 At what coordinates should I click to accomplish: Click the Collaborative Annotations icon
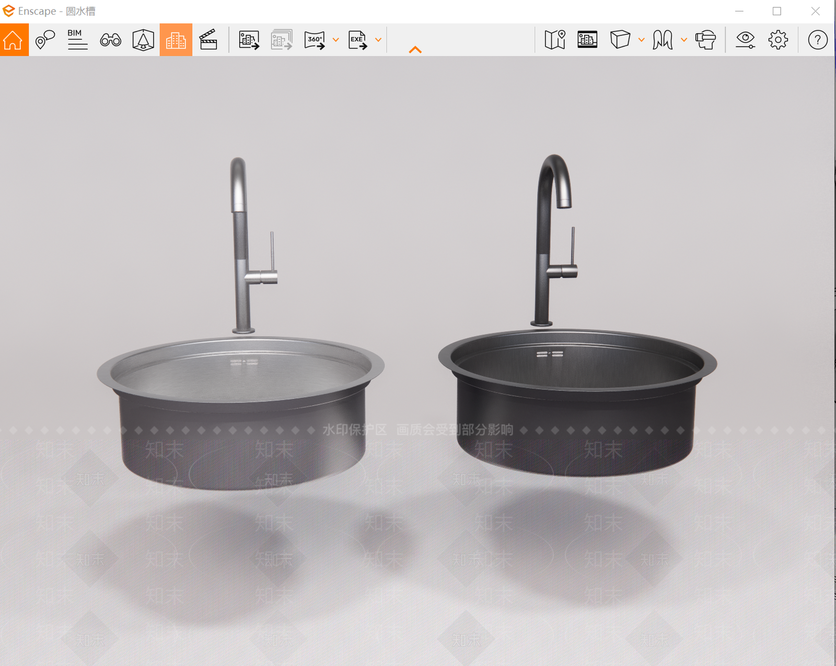click(143, 40)
